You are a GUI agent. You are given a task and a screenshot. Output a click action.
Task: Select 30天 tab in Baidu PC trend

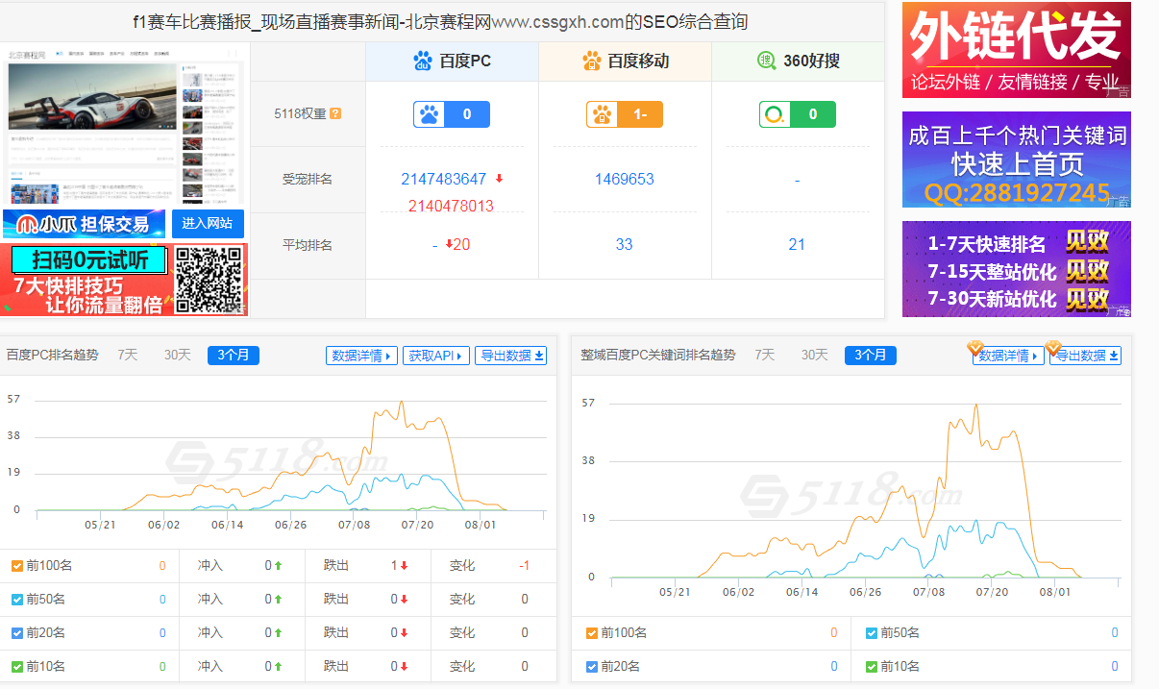[177, 355]
